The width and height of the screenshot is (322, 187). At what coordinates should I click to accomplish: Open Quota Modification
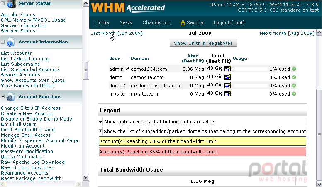pos(22,157)
